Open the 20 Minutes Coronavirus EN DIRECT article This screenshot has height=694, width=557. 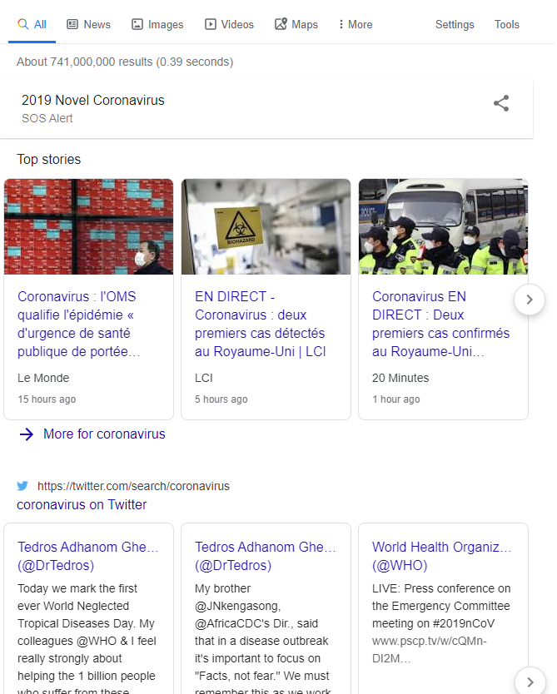pyautogui.click(x=441, y=324)
